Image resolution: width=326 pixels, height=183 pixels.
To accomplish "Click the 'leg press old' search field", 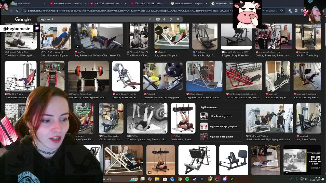I will click(93, 19).
